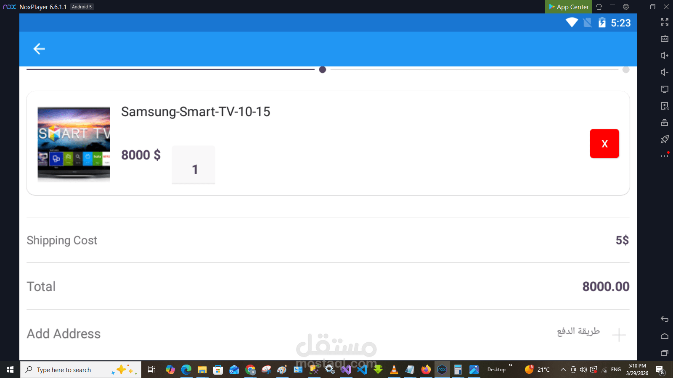Open Microsoft Copilot from the taskbar
Screen dimensions: 673x378
point(170,370)
